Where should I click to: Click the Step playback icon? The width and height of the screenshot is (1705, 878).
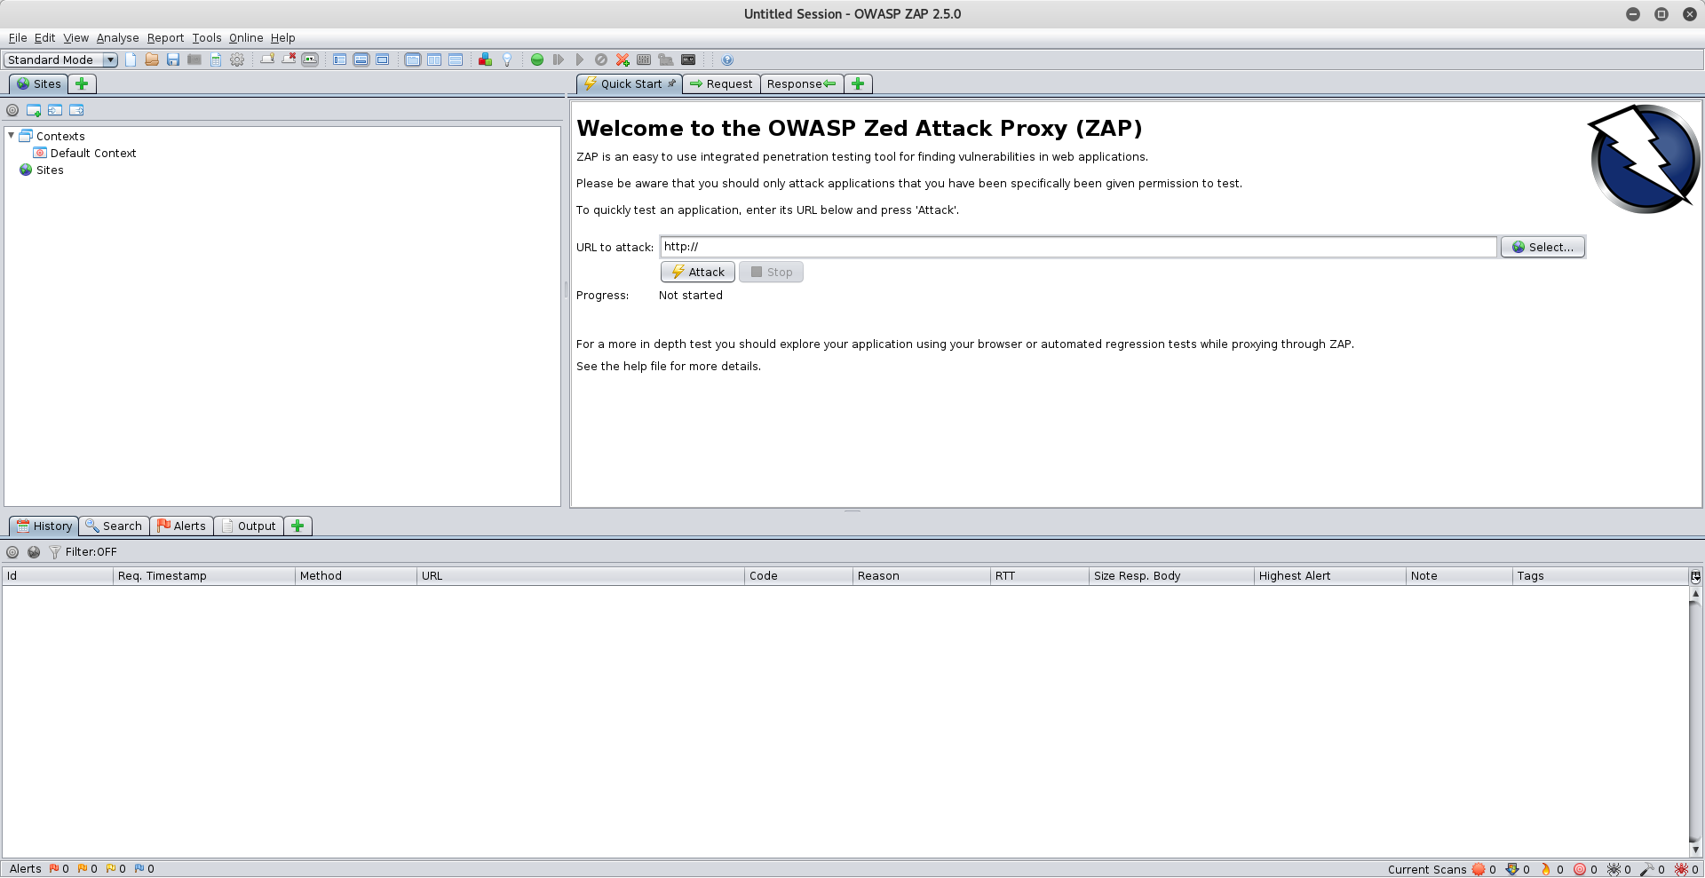[x=559, y=59]
